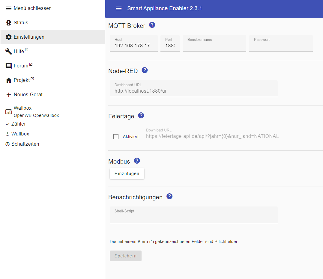Open help for Feiertage section
This screenshot has height=279, width=323.
(x=141, y=115)
